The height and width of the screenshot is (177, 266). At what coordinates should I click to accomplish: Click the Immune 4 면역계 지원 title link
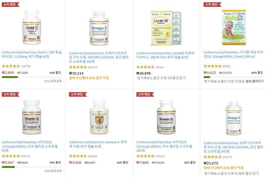coord(98,144)
